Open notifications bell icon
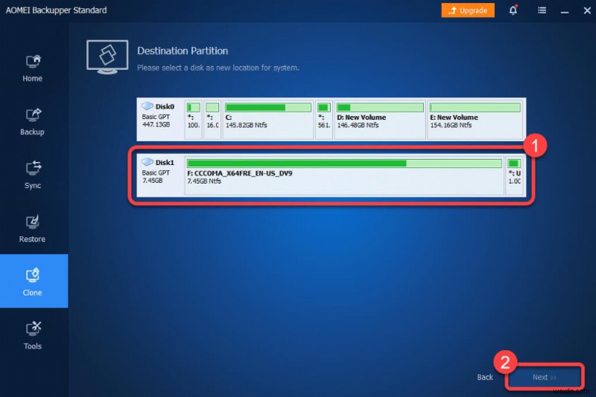 pos(513,10)
